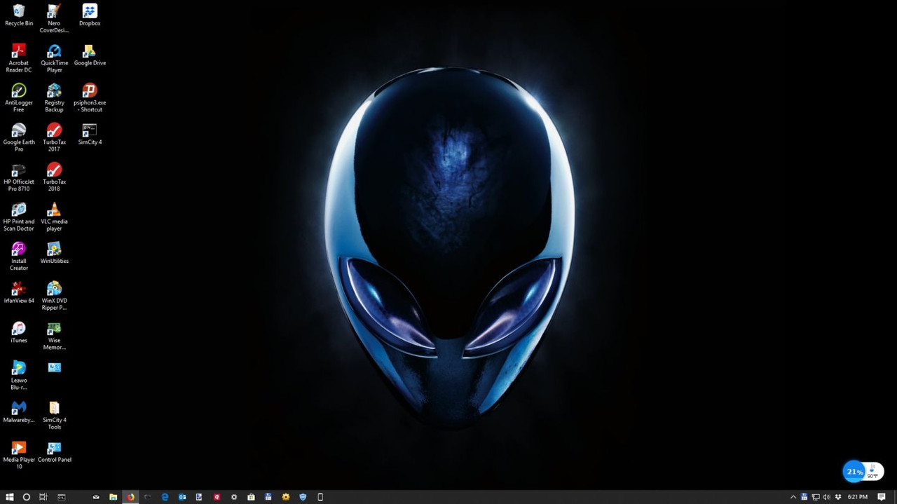The height and width of the screenshot is (504, 897).
Task: Click the 21% memory usage widget
Action: point(854,472)
